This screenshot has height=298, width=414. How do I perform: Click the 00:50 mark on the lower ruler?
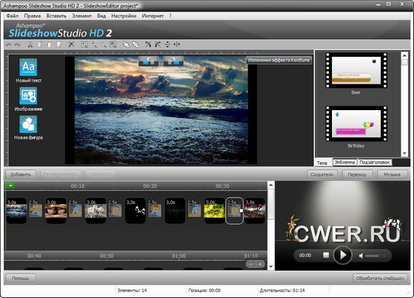coord(106,256)
